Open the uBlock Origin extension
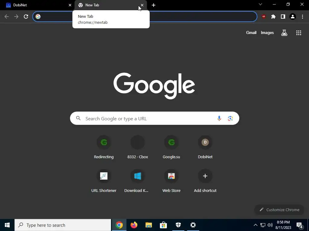Image resolution: width=309 pixels, height=231 pixels. click(263, 17)
